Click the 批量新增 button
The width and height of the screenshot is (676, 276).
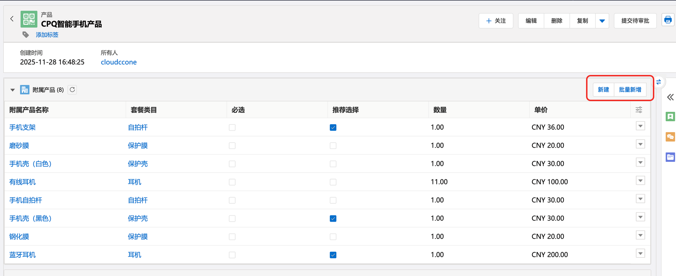(x=630, y=90)
